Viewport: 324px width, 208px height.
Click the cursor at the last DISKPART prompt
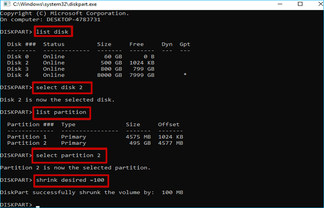coord(37,206)
